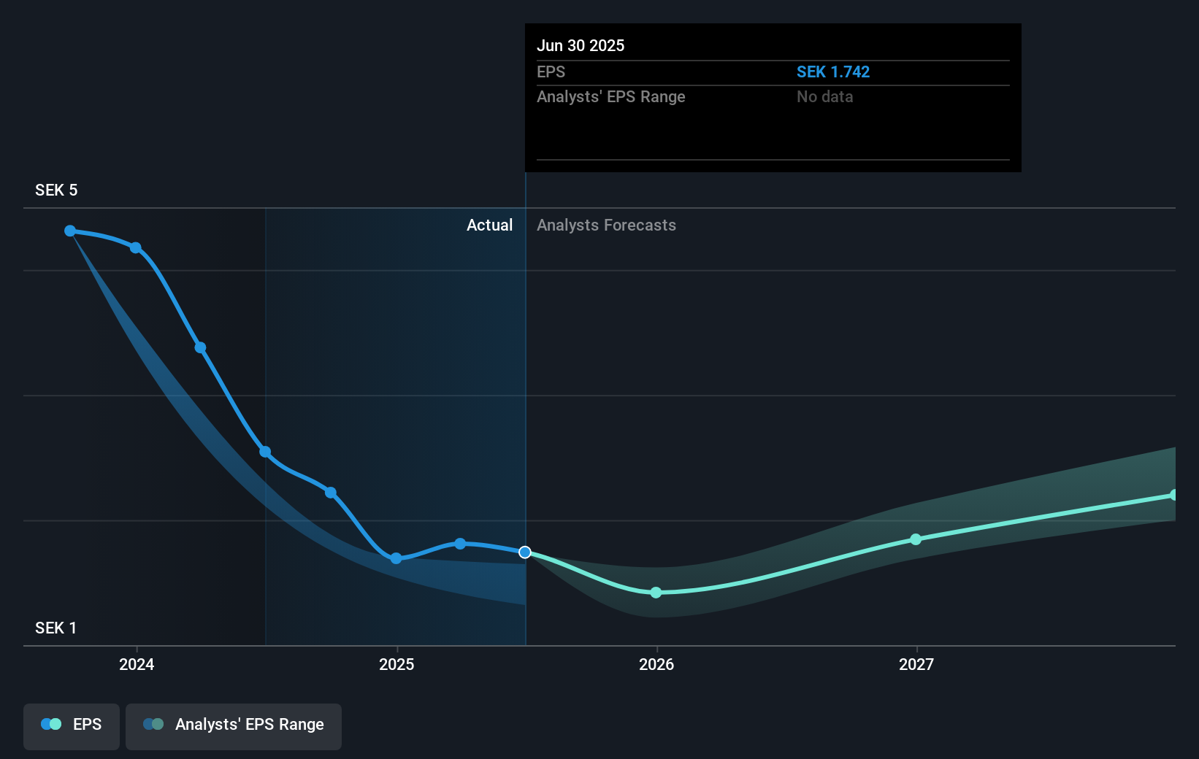Click the Actual section label
This screenshot has height=759, width=1199.
(x=489, y=226)
